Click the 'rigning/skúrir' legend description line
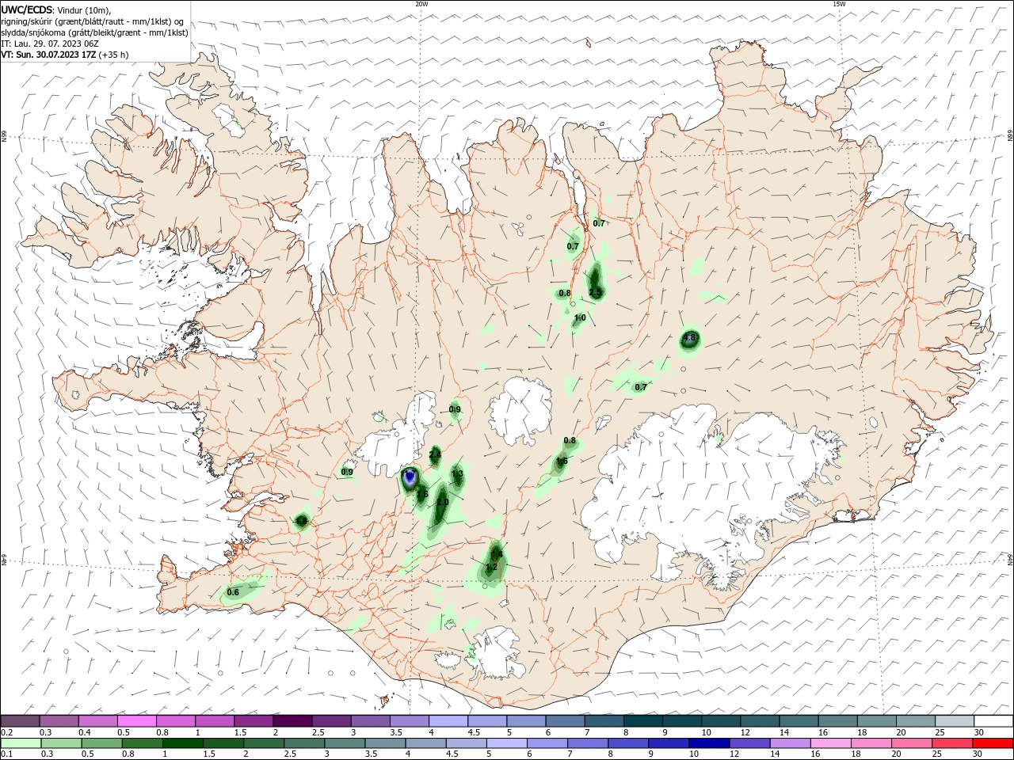 coord(93,21)
